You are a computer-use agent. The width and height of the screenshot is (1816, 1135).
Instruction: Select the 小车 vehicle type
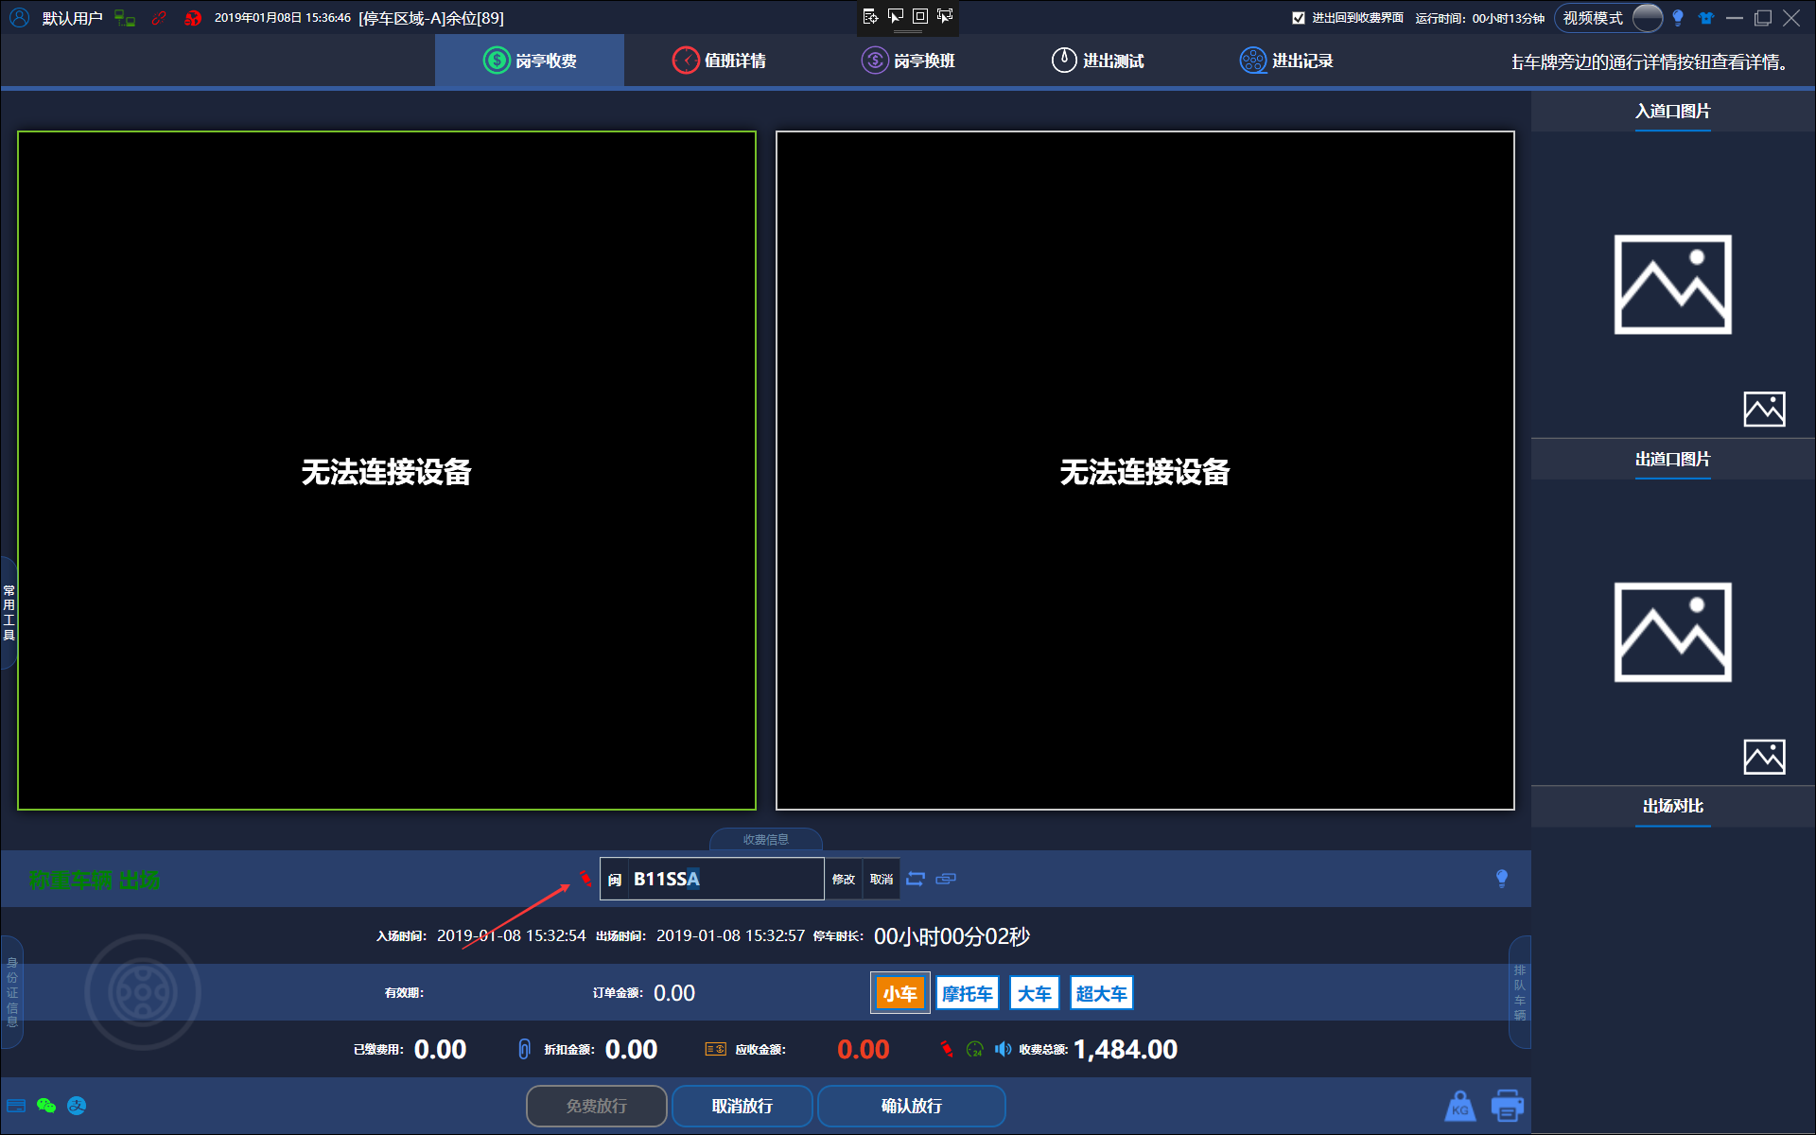[900, 993]
